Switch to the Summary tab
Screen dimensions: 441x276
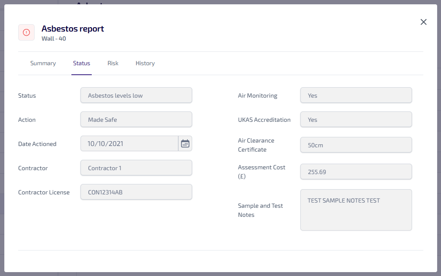pos(43,63)
